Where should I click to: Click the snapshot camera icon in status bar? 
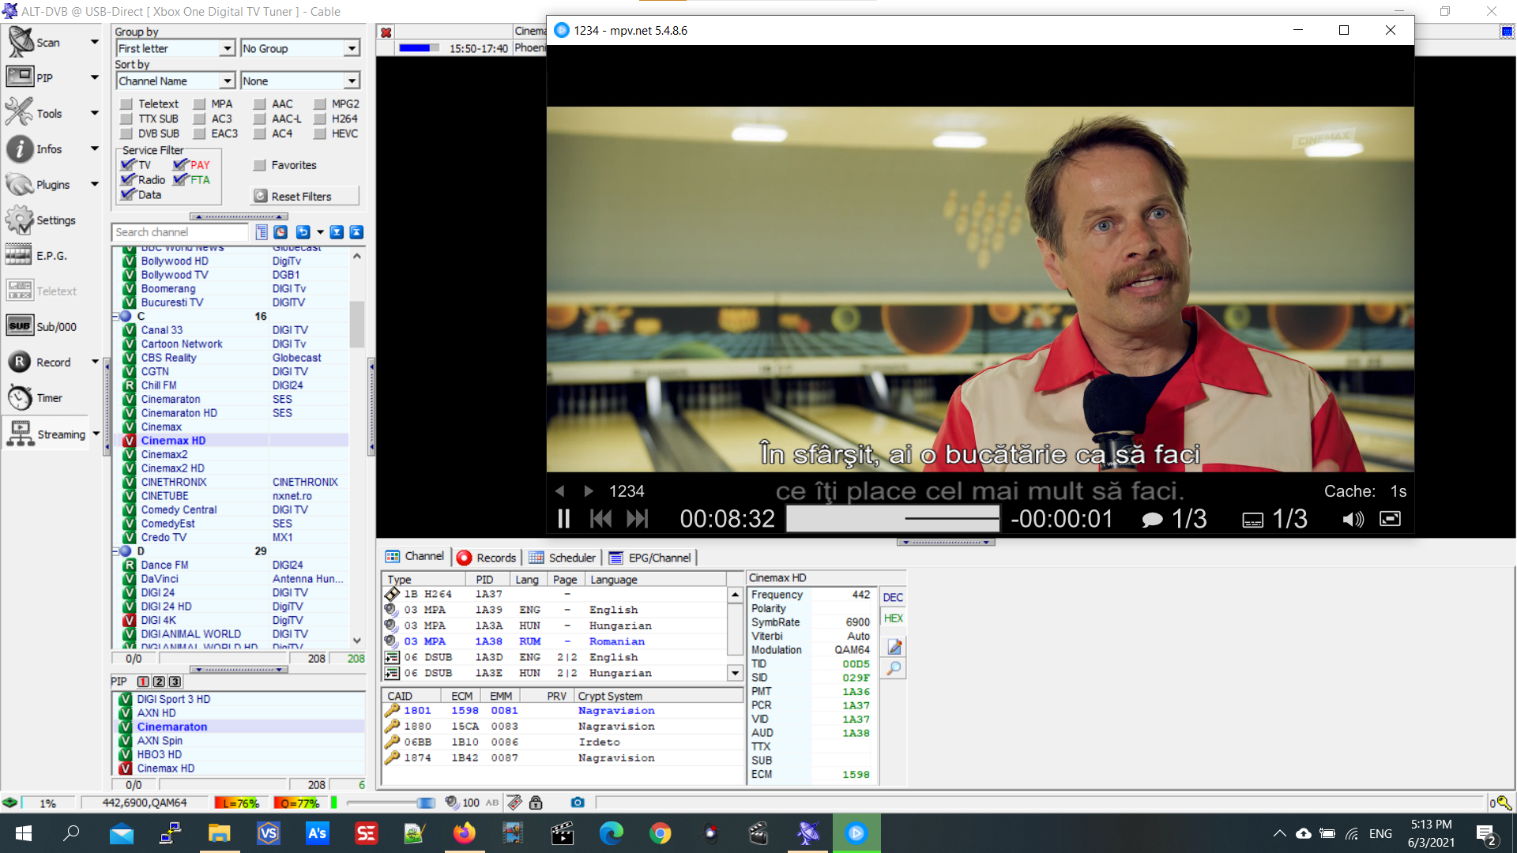click(578, 802)
